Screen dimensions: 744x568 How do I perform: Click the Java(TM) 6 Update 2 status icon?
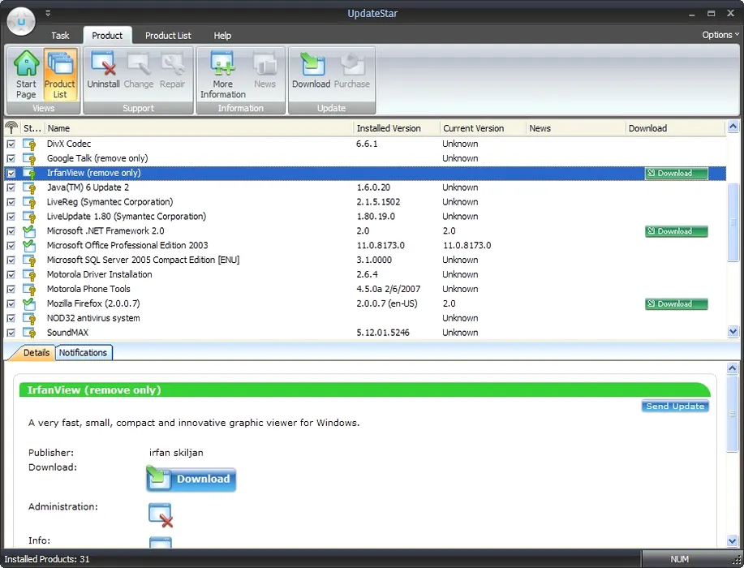tap(29, 187)
